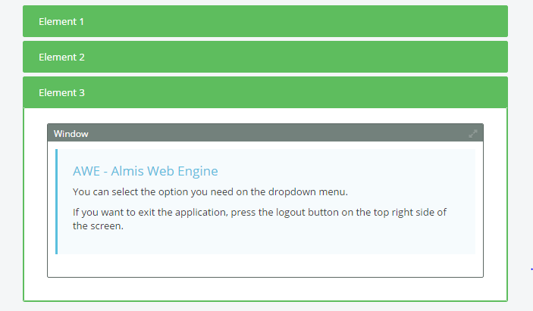Click the dropdown menu instruction sentence

point(210,192)
